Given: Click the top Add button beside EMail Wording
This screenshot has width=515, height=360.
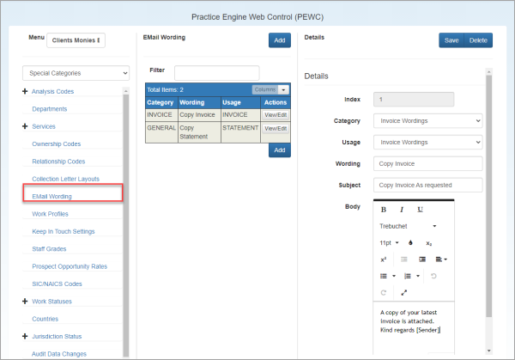Looking at the screenshot, I should [280, 40].
